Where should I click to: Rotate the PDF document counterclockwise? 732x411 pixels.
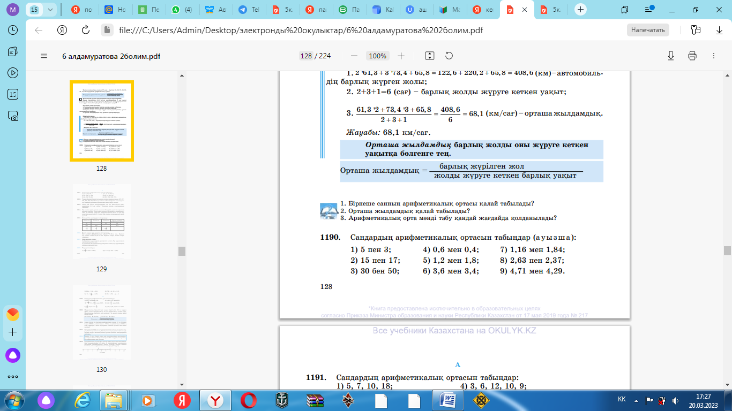(x=449, y=56)
